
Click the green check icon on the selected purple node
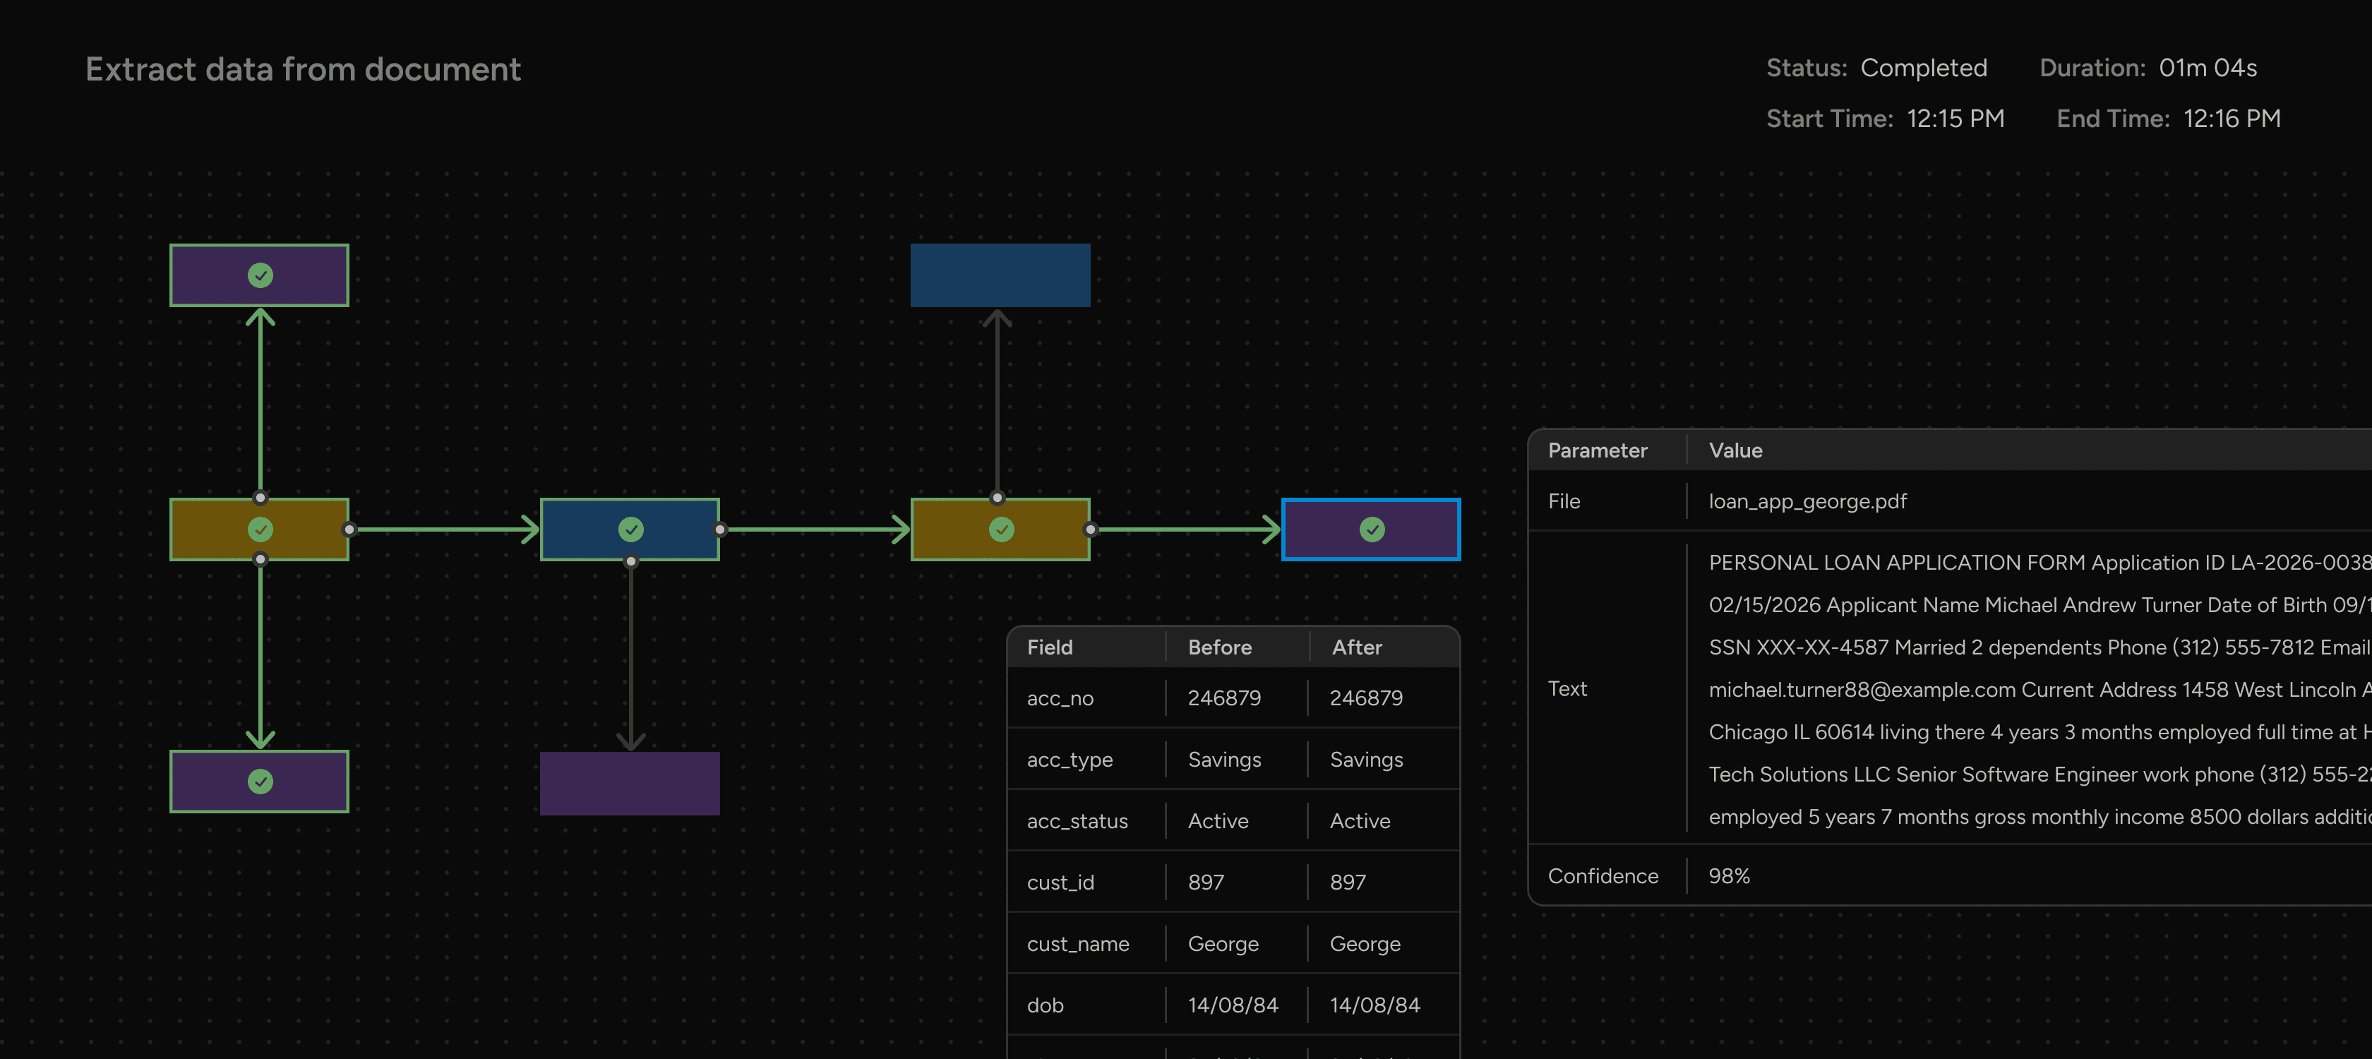(x=1371, y=529)
